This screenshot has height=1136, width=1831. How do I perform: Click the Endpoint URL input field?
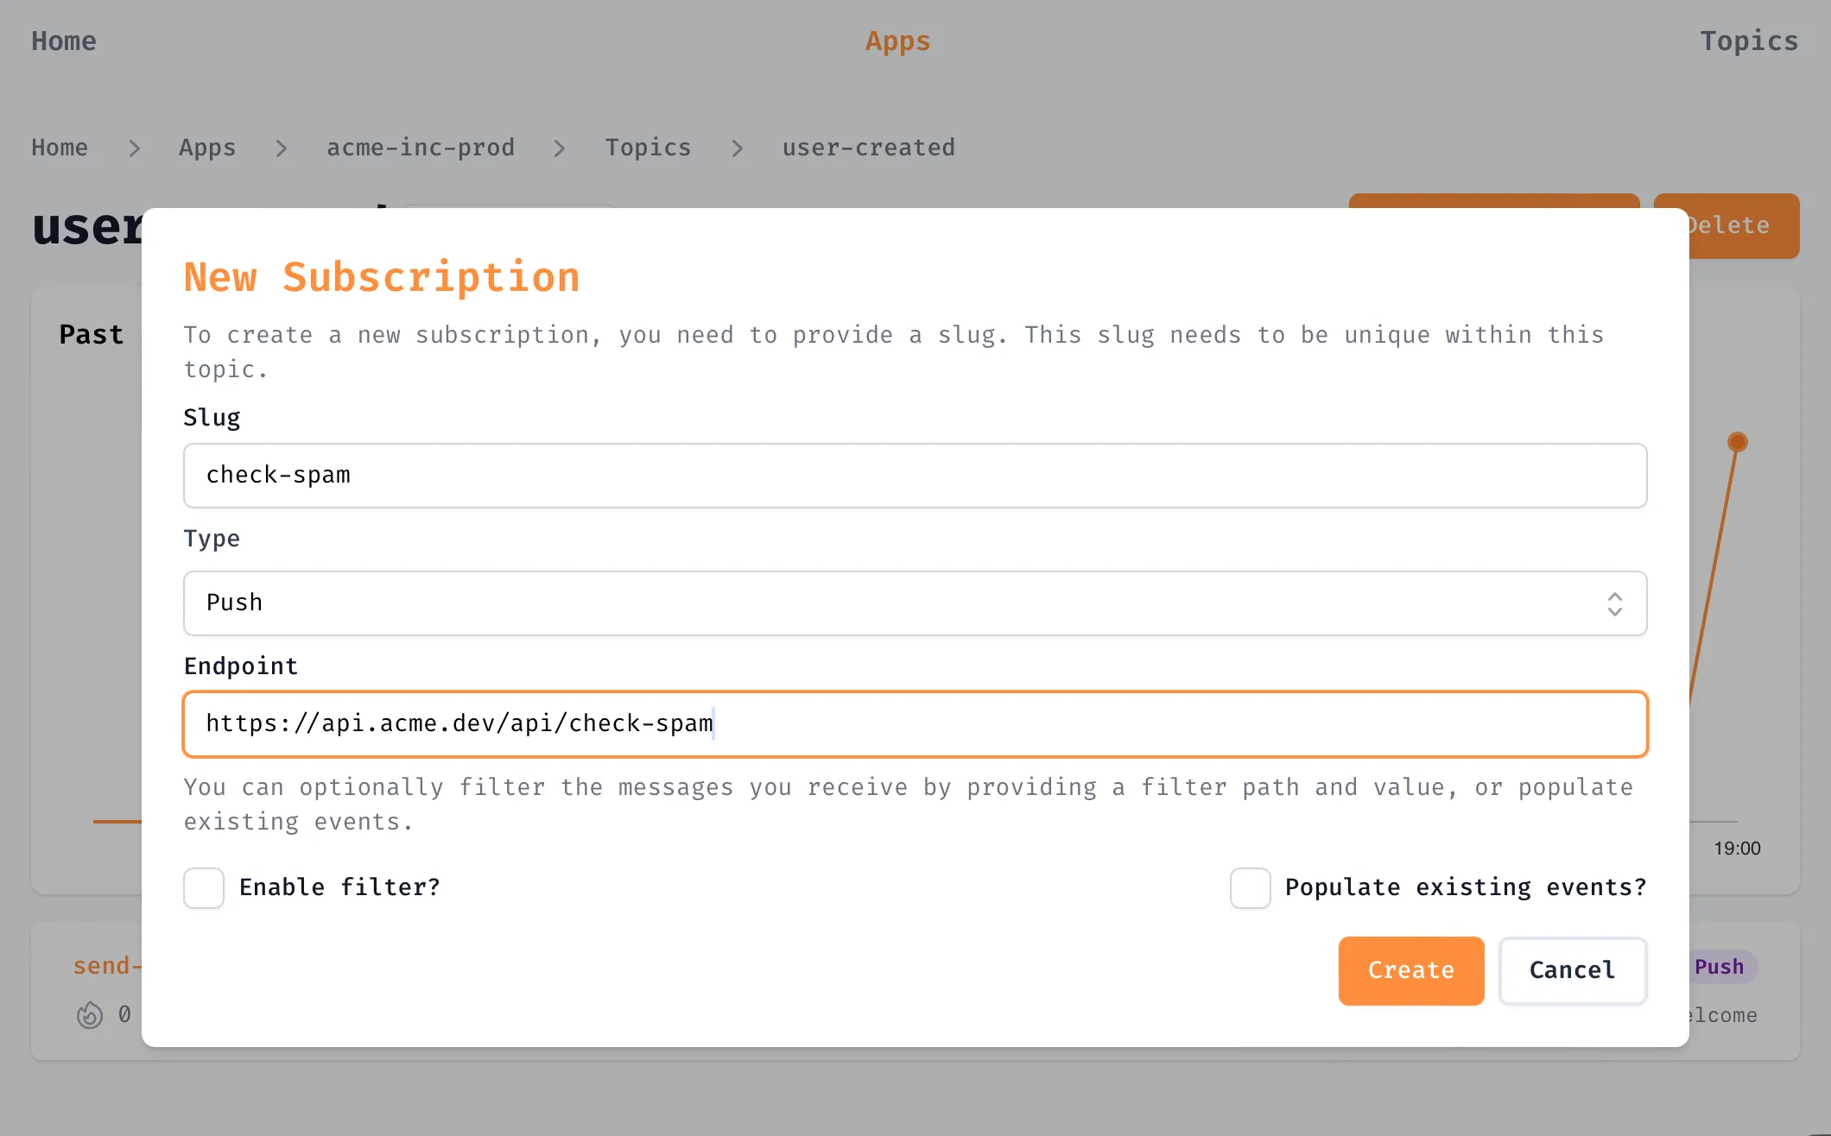pyautogui.click(x=915, y=723)
